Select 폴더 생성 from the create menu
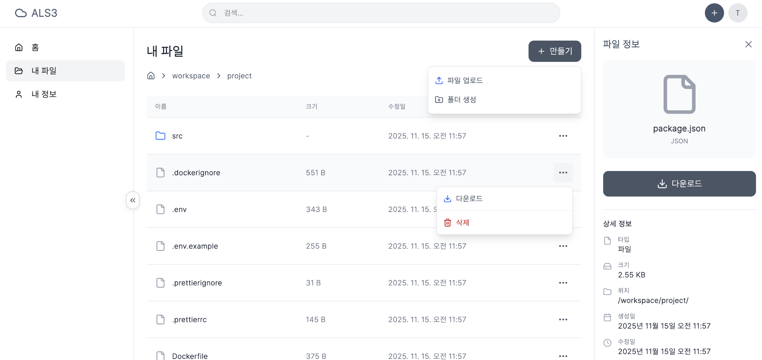This screenshot has height=360, width=762. [x=461, y=100]
